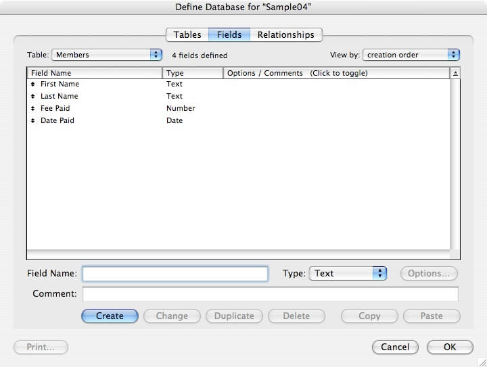Switch to the Tables tab
This screenshot has width=487, height=367.
(x=187, y=34)
